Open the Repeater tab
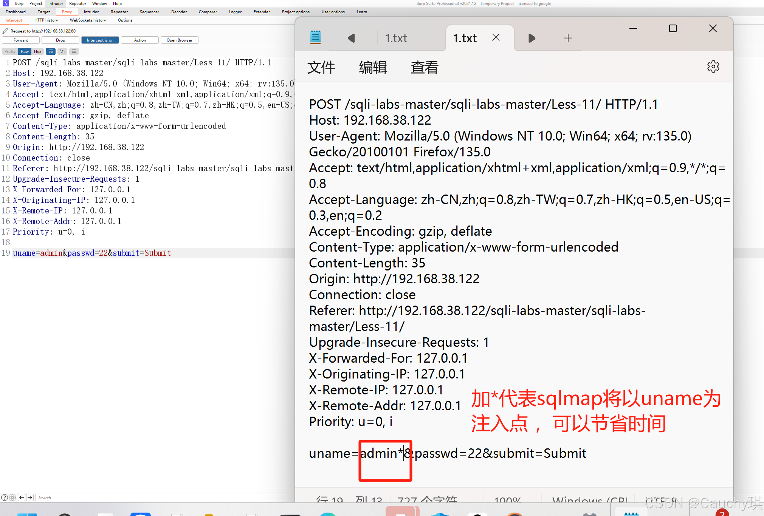 pos(119,12)
